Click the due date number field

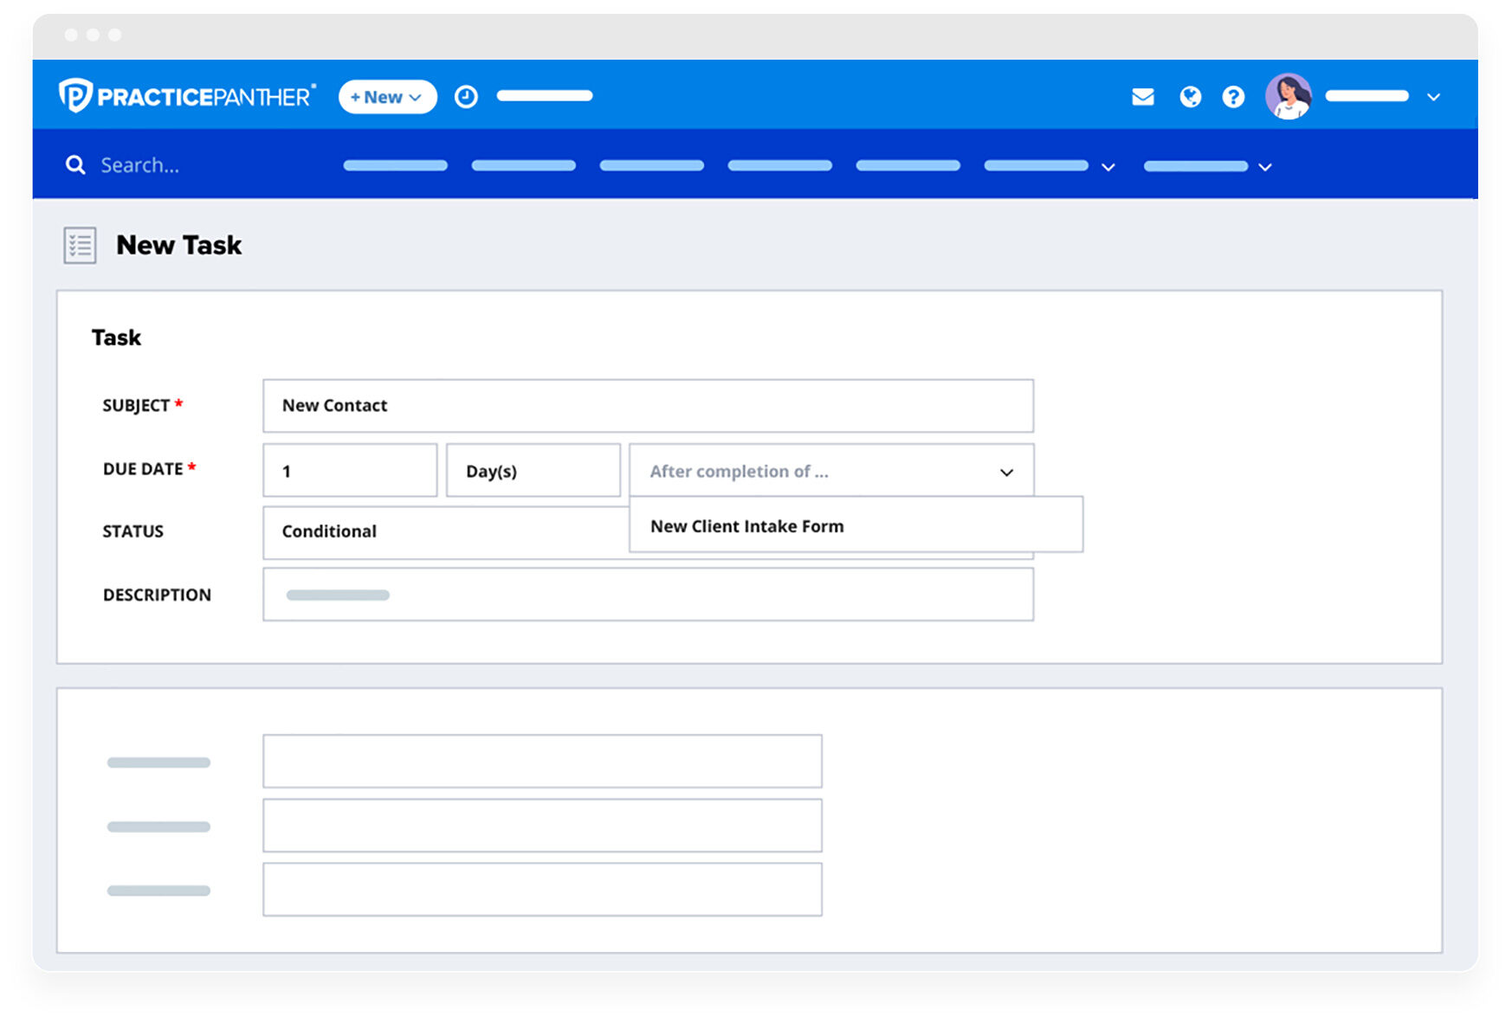click(x=349, y=470)
